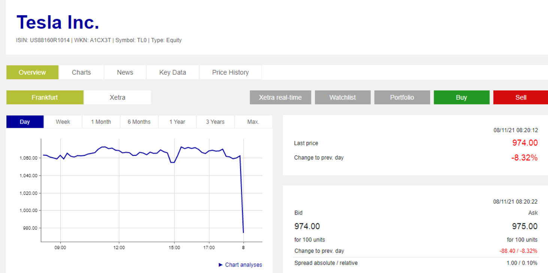
Task: Show the 1 Year chart range
Action: click(x=177, y=122)
